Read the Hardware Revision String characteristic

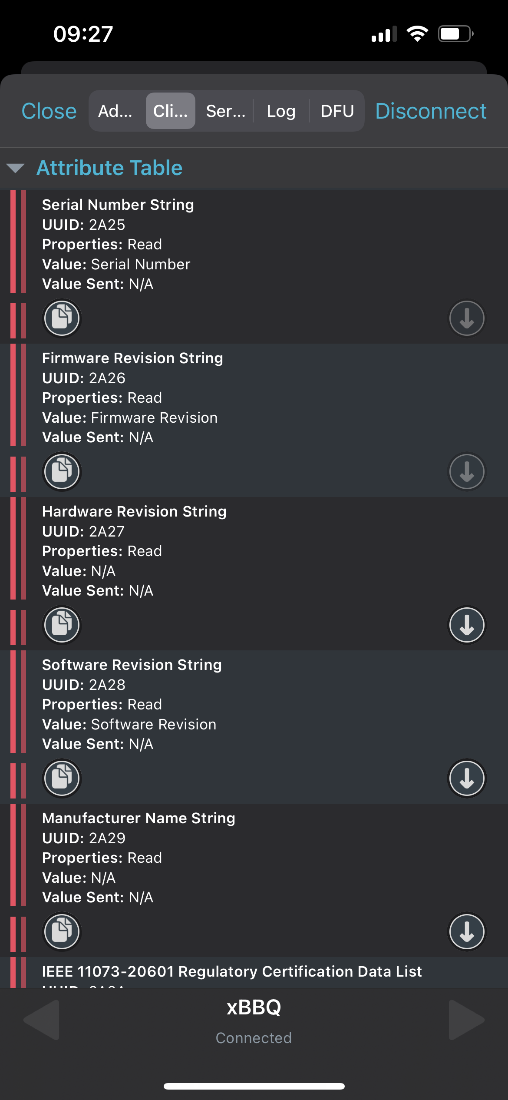click(467, 625)
